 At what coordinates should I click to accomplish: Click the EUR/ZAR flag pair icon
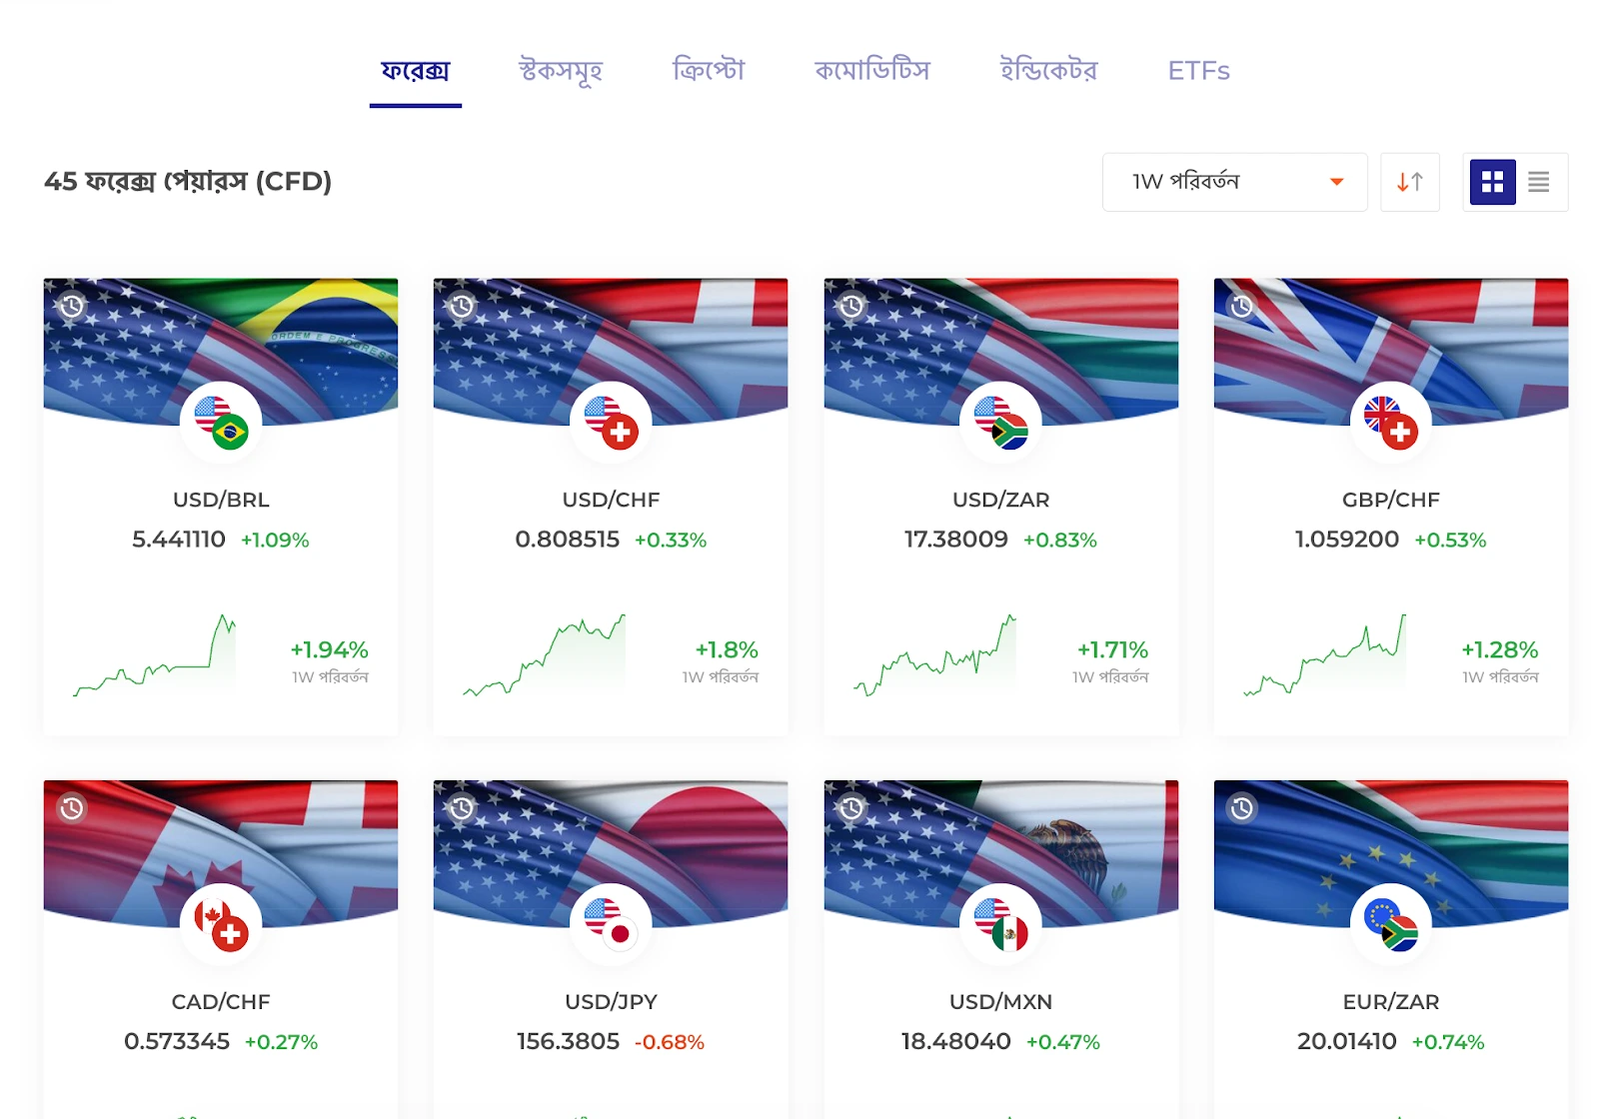[x=1390, y=924]
